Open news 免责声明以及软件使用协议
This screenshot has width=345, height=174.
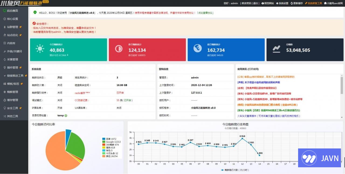click(257, 88)
